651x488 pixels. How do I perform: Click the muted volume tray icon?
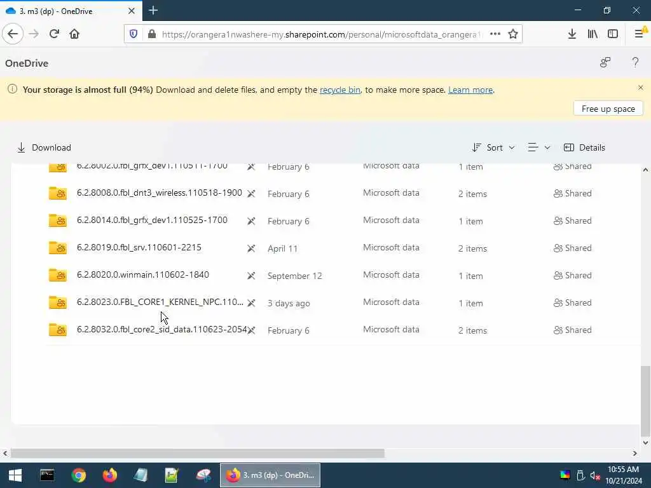pos(595,475)
